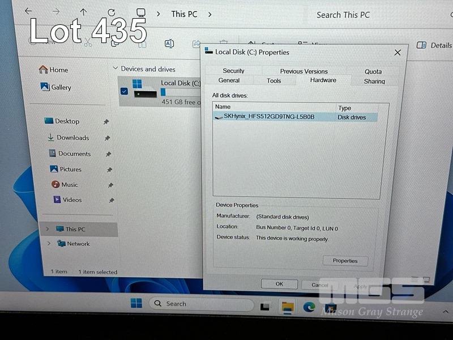Image resolution: width=453 pixels, height=340 pixels.
Task: Click the Up arrow navigation icon
Action: pyautogui.click(x=83, y=12)
